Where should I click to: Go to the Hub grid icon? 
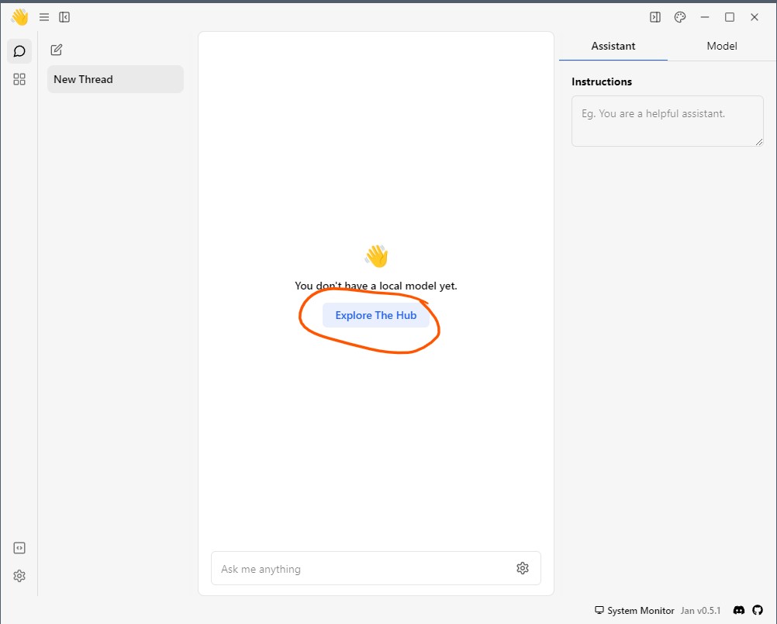[x=19, y=79]
